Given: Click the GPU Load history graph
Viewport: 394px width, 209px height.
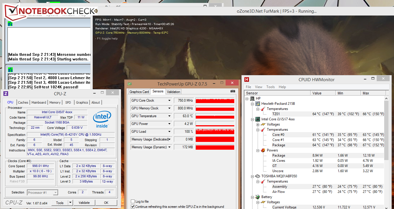Looking at the screenshot, I should 215,132.
